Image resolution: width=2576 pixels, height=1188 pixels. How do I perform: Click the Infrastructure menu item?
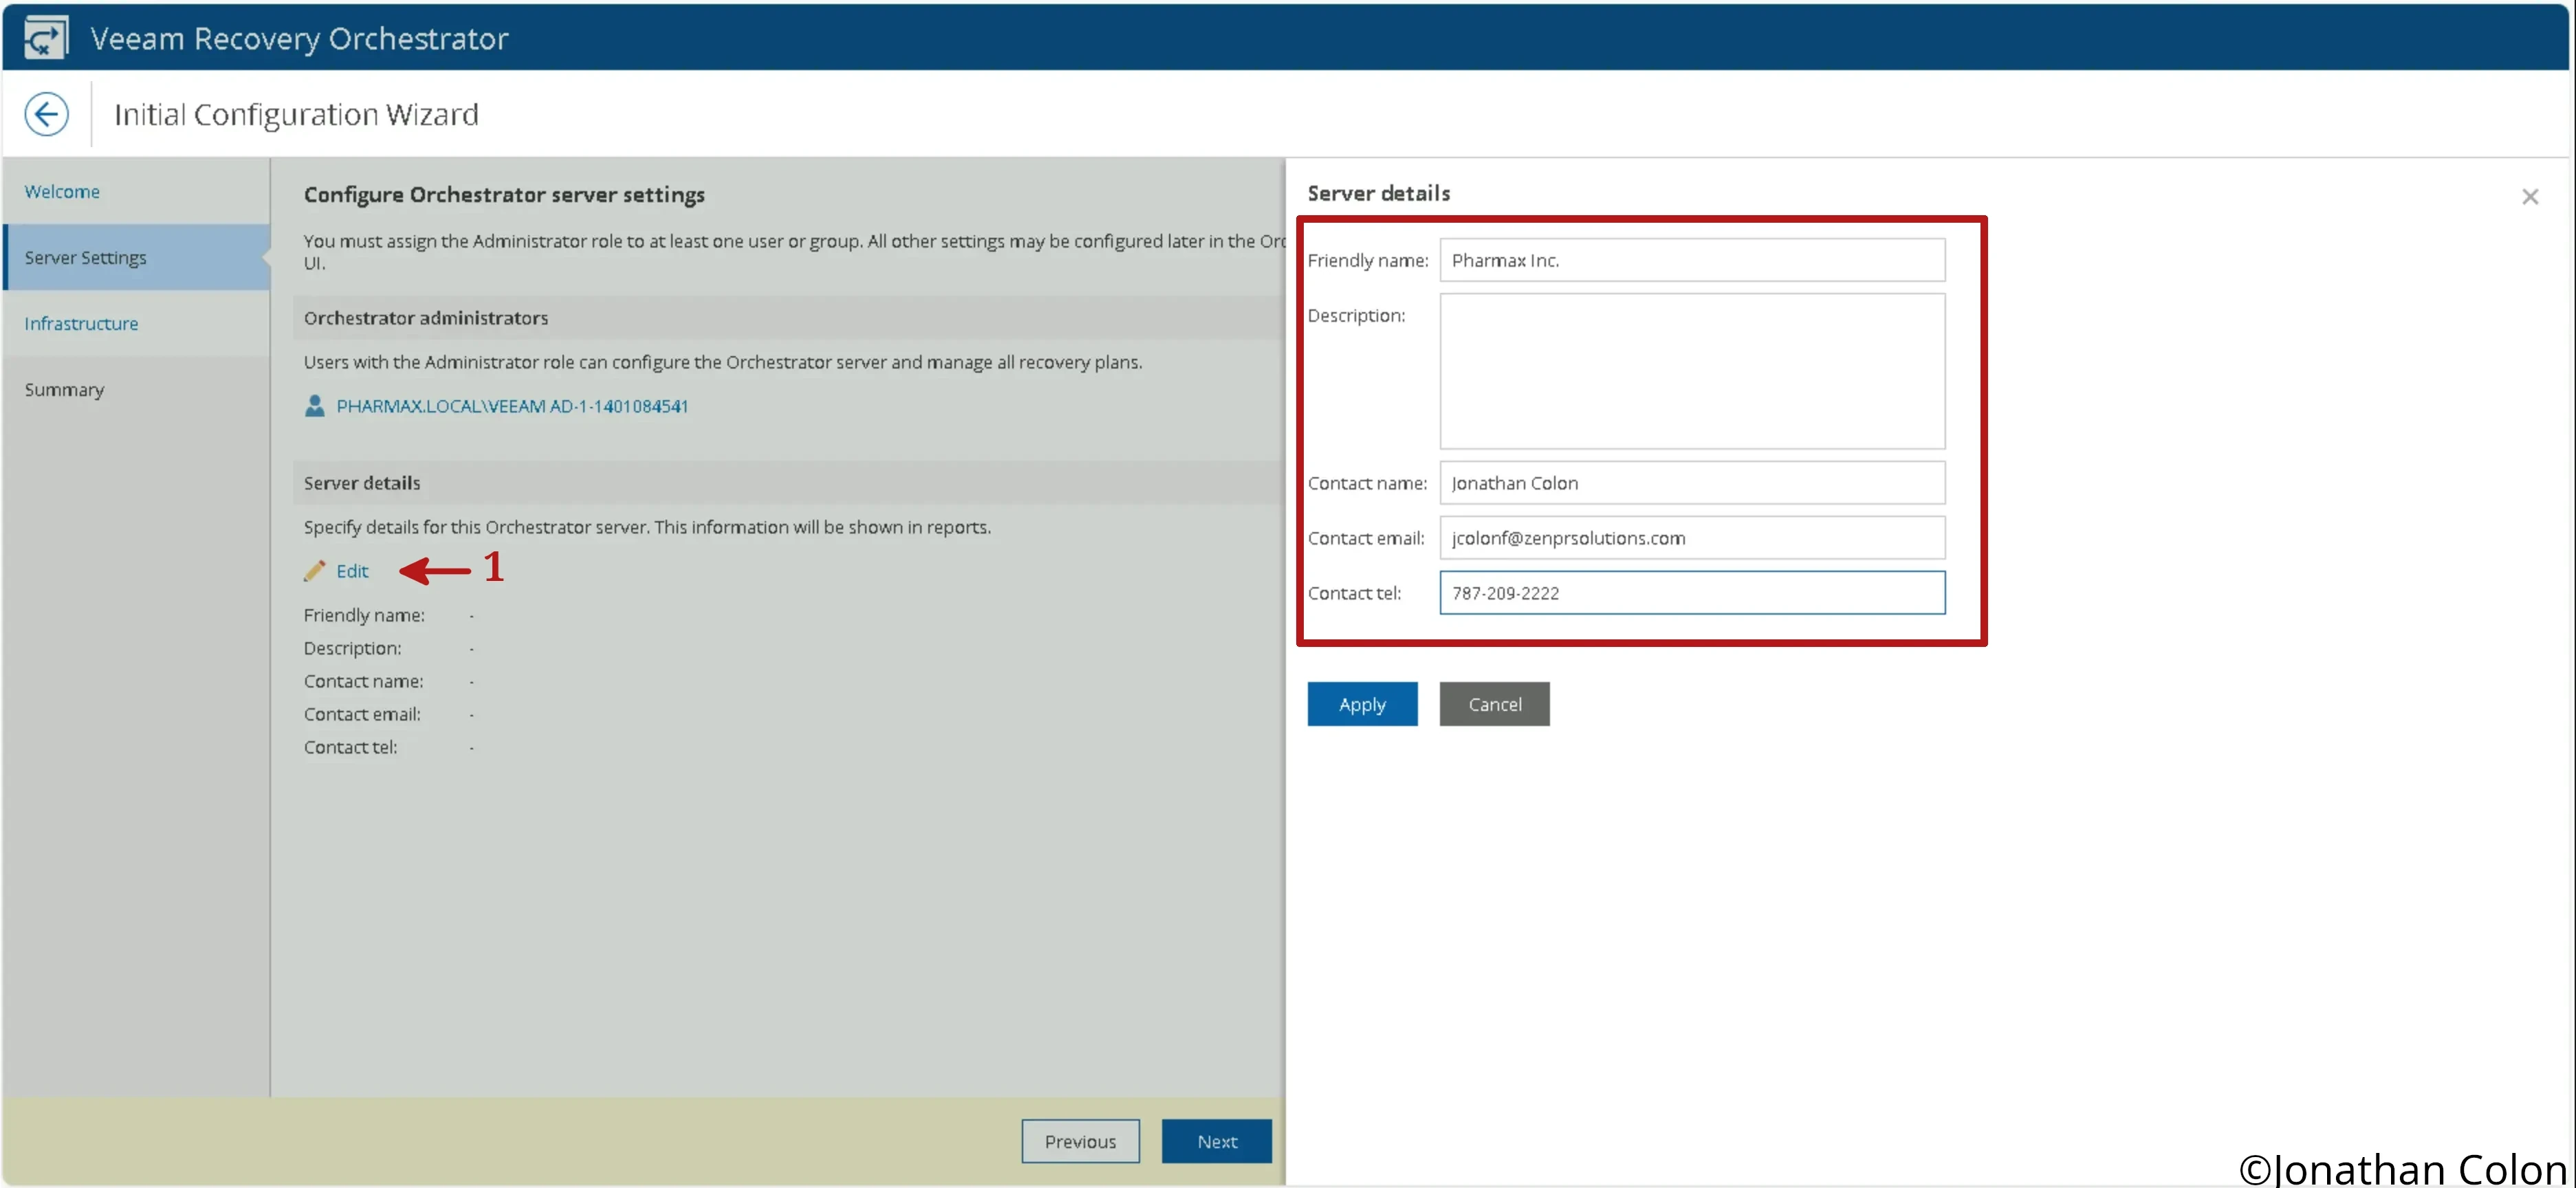tap(80, 322)
